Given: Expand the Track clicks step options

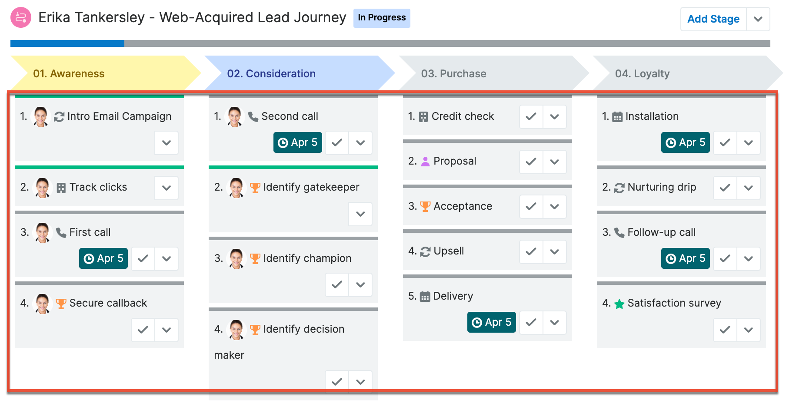Looking at the screenshot, I should click(x=167, y=188).
